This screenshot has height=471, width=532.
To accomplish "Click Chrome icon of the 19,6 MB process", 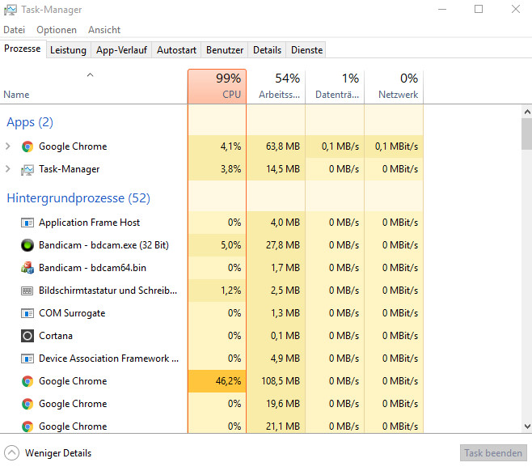I will point(27,404).
